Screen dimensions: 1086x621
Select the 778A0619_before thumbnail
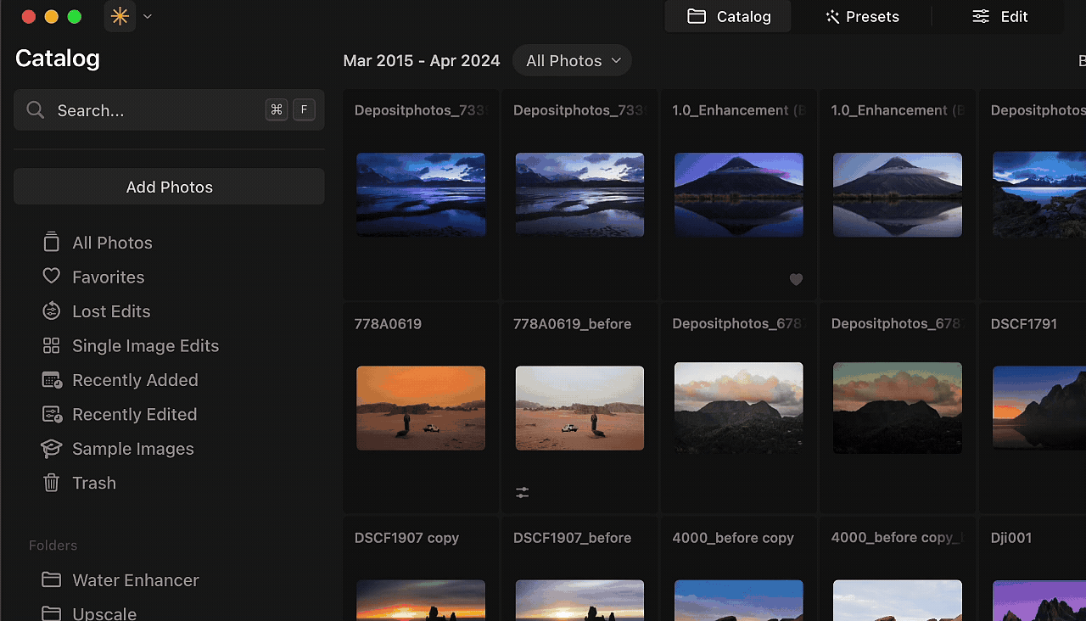coord(579,408)
